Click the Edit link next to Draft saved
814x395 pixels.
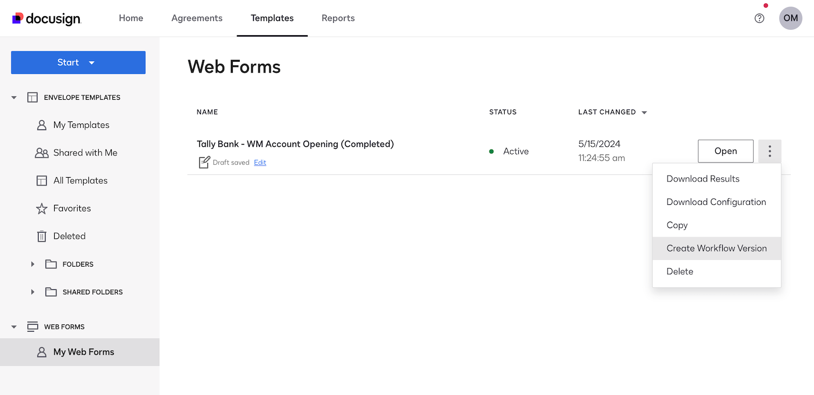(260, 162)
